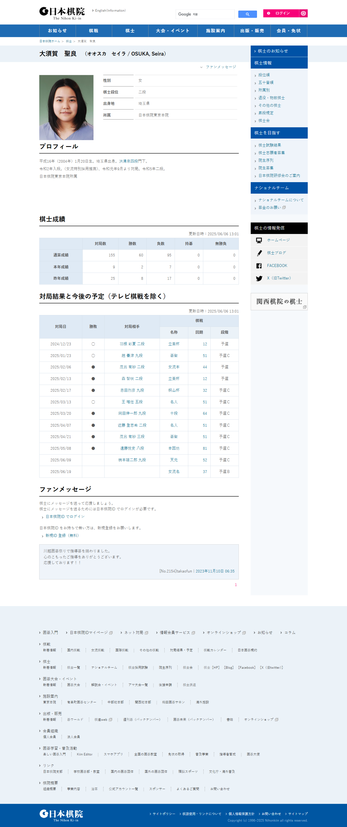347x827 pixels.
Task: Open 昇段規定 sidebar link
Action: pyautogui.click(x=266, y=113)
